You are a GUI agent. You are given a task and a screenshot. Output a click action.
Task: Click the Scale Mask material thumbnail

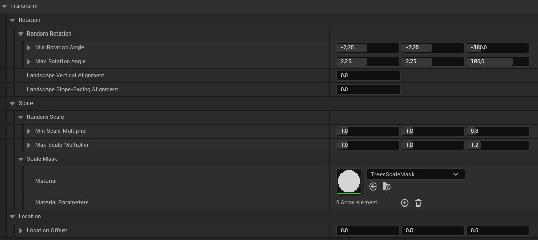click(349, 181)
